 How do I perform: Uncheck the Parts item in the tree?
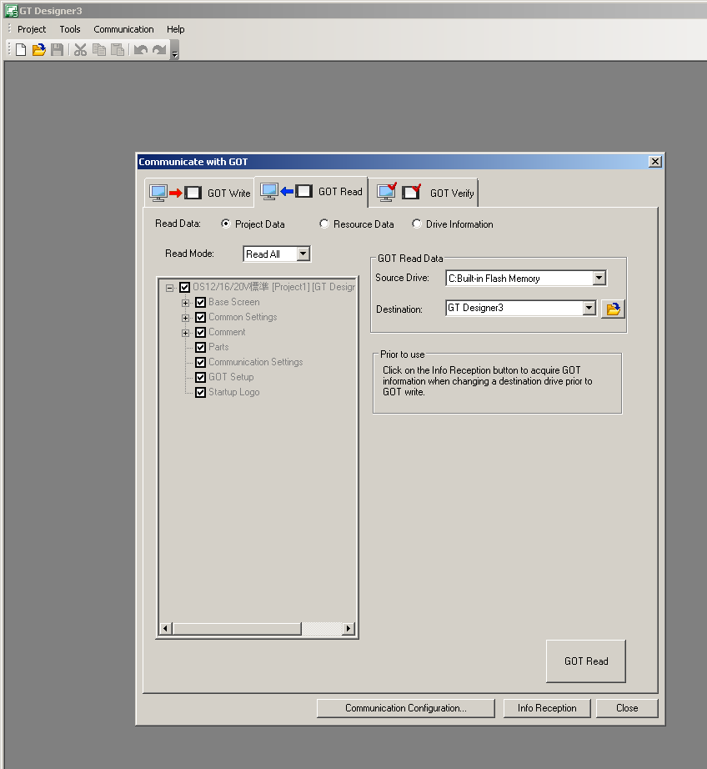click(x=199, y=347)
